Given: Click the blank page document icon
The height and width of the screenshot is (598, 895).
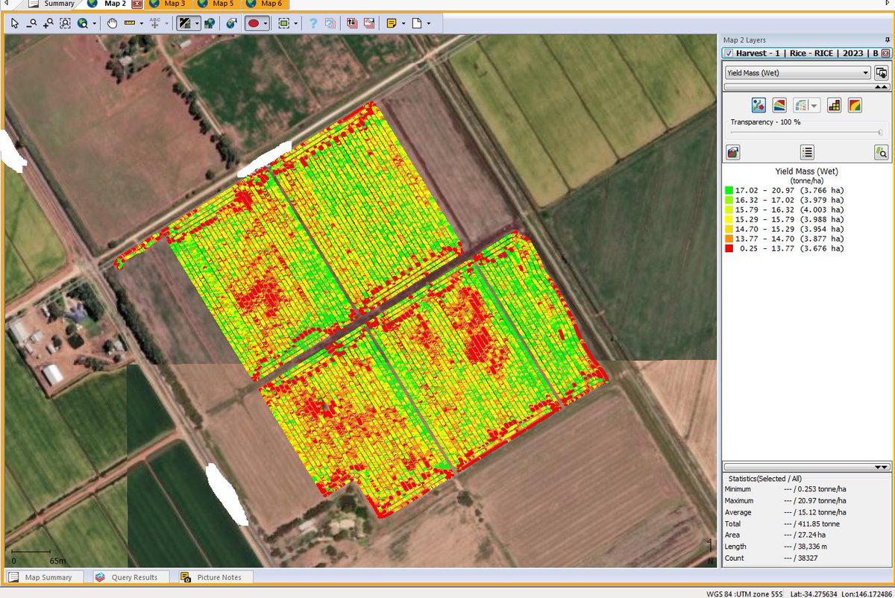Looking at the screenshot, I should [x=417, y=23].
